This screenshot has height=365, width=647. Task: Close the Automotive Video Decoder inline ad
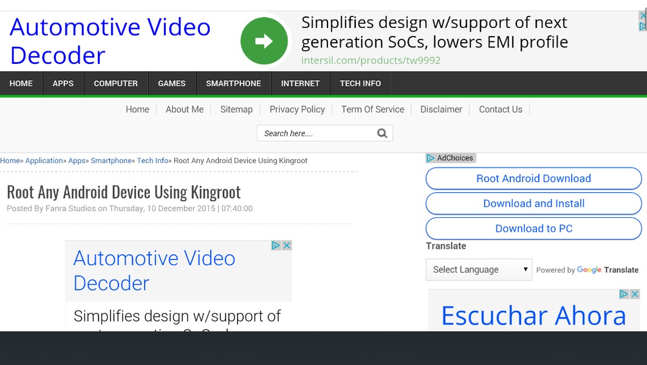pos(287,246)
